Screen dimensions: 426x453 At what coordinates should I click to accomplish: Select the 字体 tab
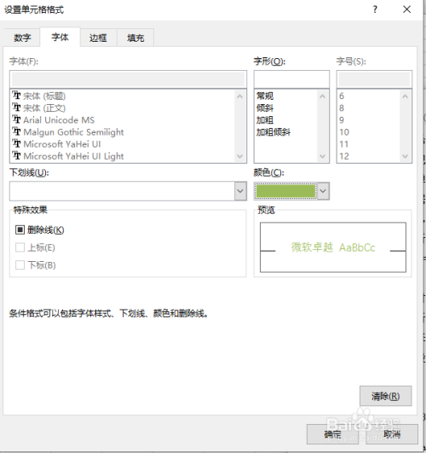pos(60,37)
